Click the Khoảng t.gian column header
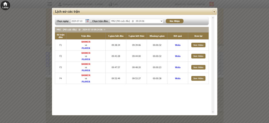 (157, 36)
